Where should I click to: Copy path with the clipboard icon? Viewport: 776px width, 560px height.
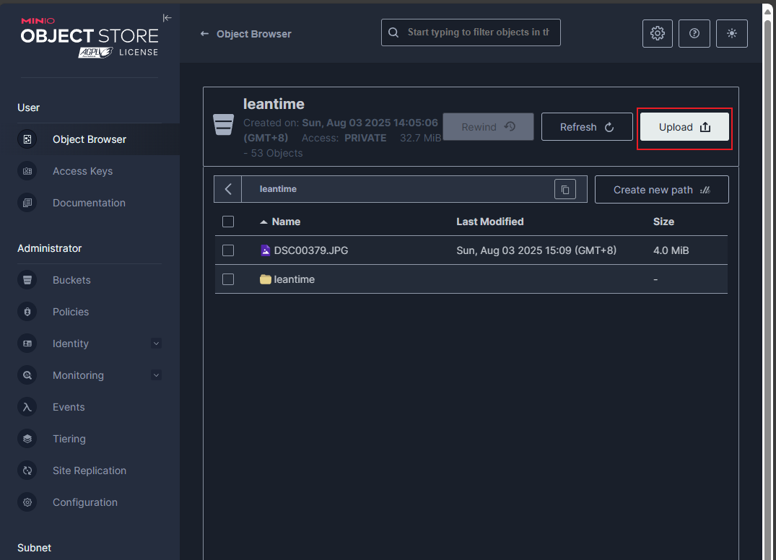[565, 189]
